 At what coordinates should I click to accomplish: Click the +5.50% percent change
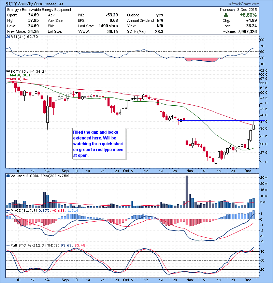248,15
